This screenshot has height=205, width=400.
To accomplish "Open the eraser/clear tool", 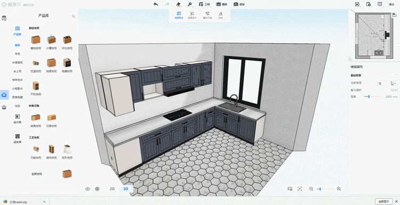I will 178,4.
